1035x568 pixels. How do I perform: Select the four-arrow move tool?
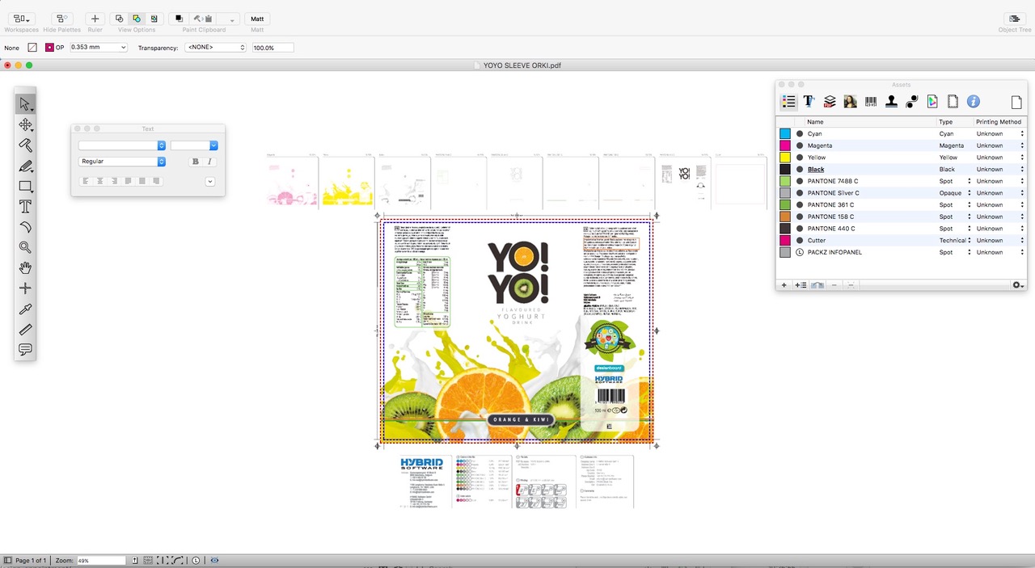(25, 125)
